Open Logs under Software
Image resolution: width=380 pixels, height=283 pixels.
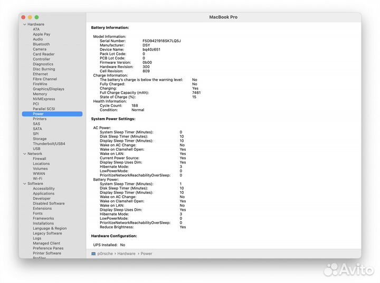click(37, 238)
